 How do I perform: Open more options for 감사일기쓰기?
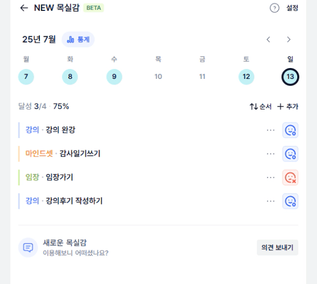270,154
